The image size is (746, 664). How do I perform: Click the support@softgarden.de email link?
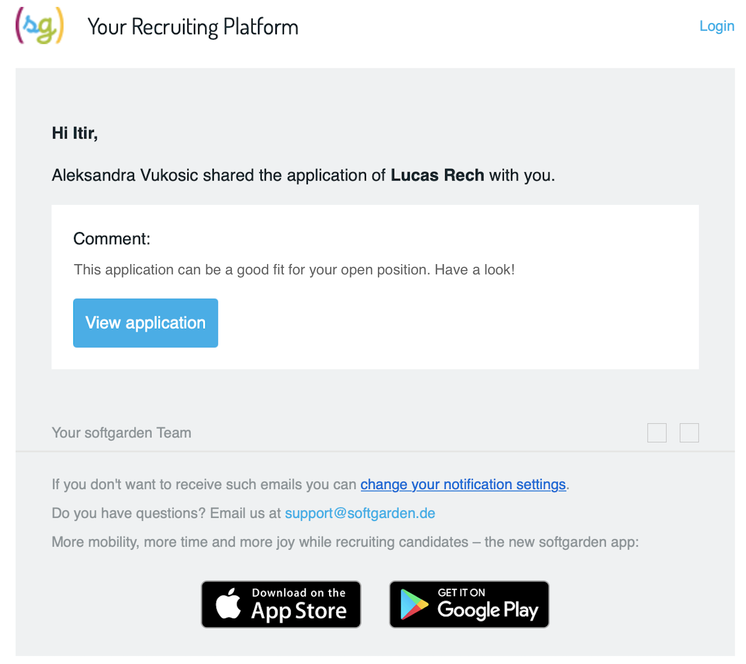(x=360, y=513)
